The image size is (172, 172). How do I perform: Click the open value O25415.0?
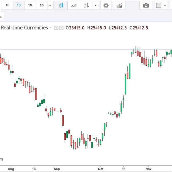(x=75, y=28)
